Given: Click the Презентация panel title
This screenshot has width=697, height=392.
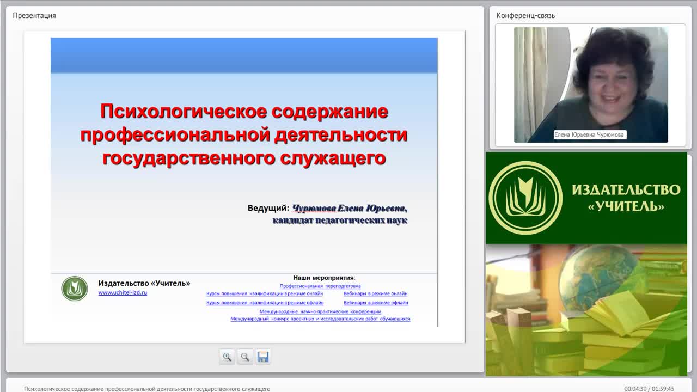Looking at the screenshot, I should (x=34, y=15).
